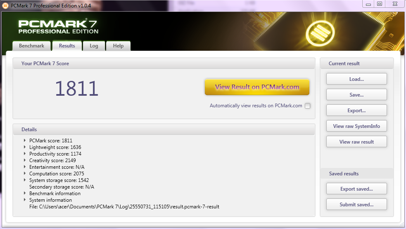Close the PCMark 7 window

coord(395,4)
